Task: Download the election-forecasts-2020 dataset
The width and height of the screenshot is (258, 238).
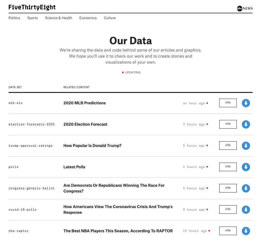Action: point(246,124)
